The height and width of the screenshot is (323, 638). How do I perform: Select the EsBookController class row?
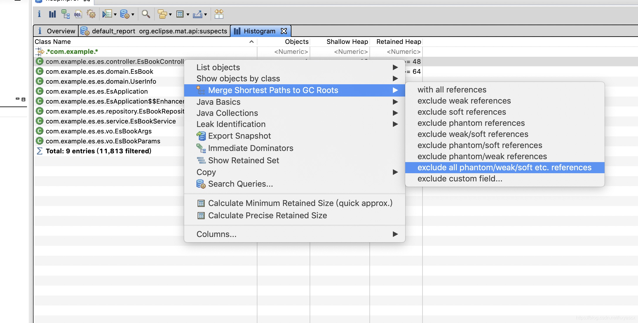[x=109, y=61]
